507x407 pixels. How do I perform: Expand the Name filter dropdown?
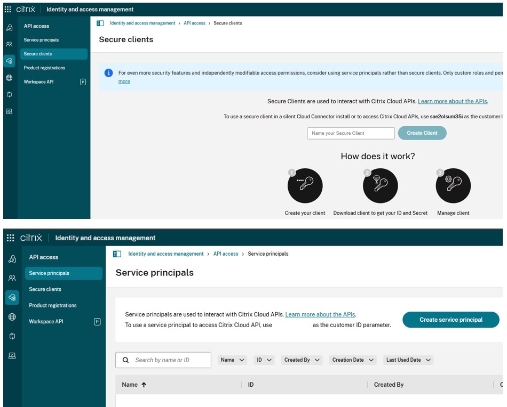tap(233, 360)
